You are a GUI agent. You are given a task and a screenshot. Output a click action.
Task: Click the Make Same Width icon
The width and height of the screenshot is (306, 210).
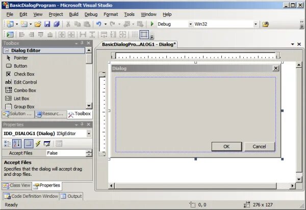click(x=104, y=35)
